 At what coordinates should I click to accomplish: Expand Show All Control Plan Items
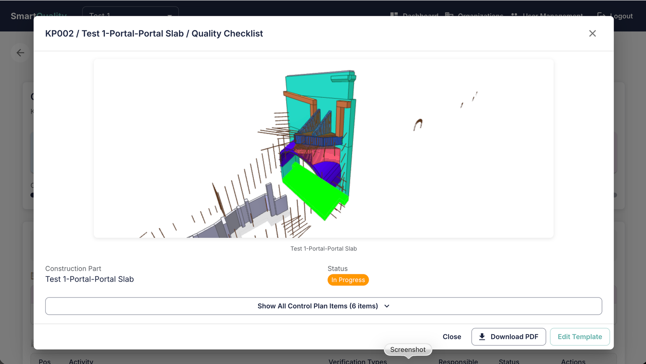tap(323, 306)
